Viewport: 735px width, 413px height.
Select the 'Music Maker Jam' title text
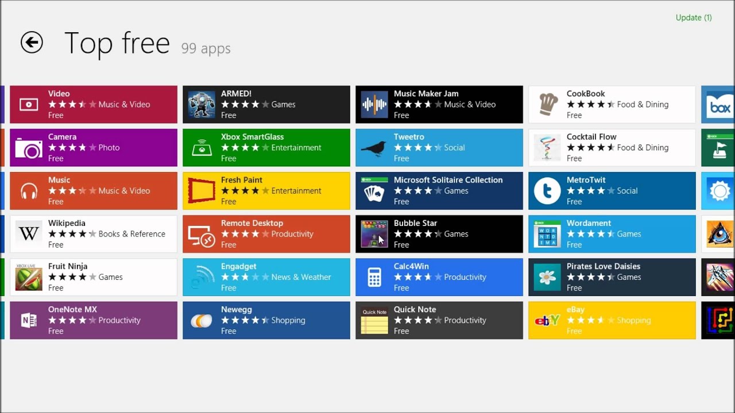(x=426, y=93)
